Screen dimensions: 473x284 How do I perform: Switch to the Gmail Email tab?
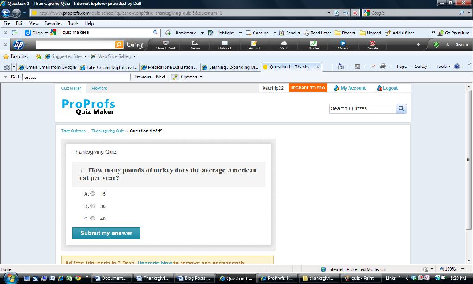tap(50, 67)
